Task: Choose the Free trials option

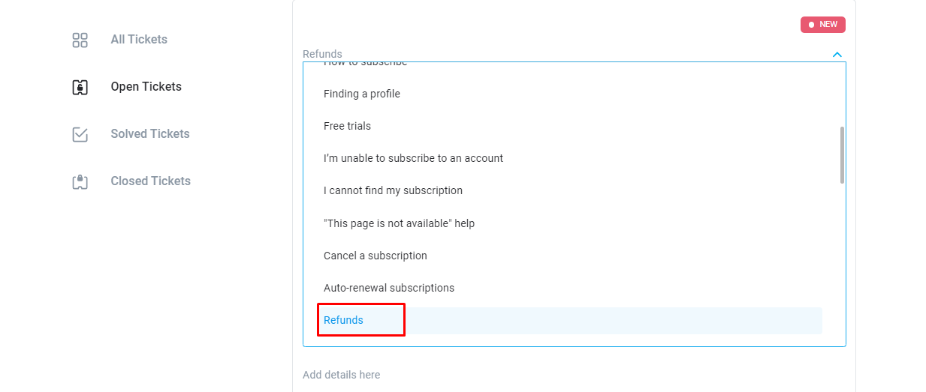Action: click(x=347, y=126)
